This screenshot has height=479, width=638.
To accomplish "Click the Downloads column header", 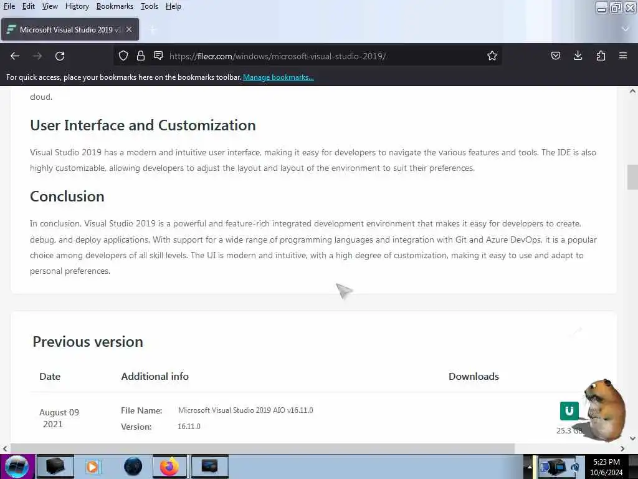I will coord(474,376).
